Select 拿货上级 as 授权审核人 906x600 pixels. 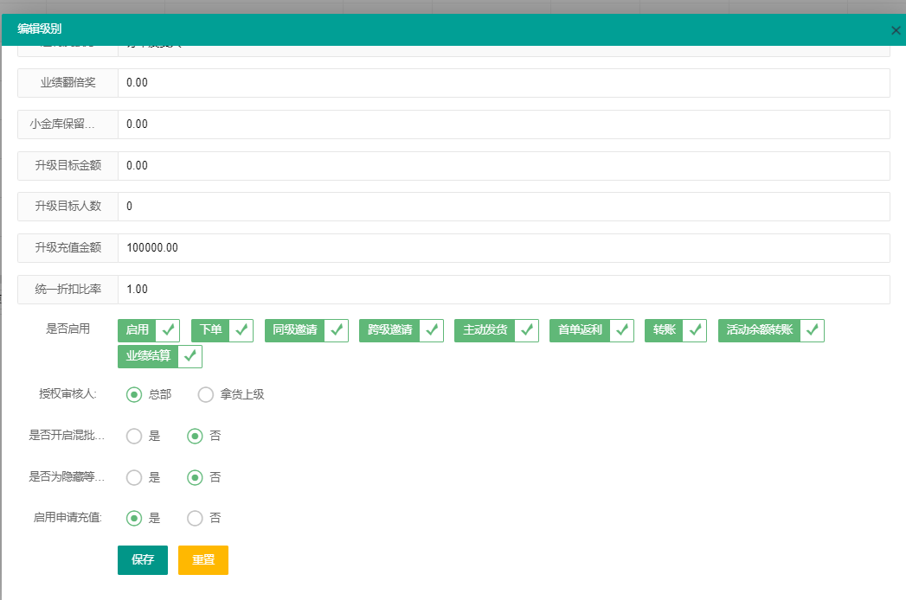pyautogui.click(x=206, y=394)
